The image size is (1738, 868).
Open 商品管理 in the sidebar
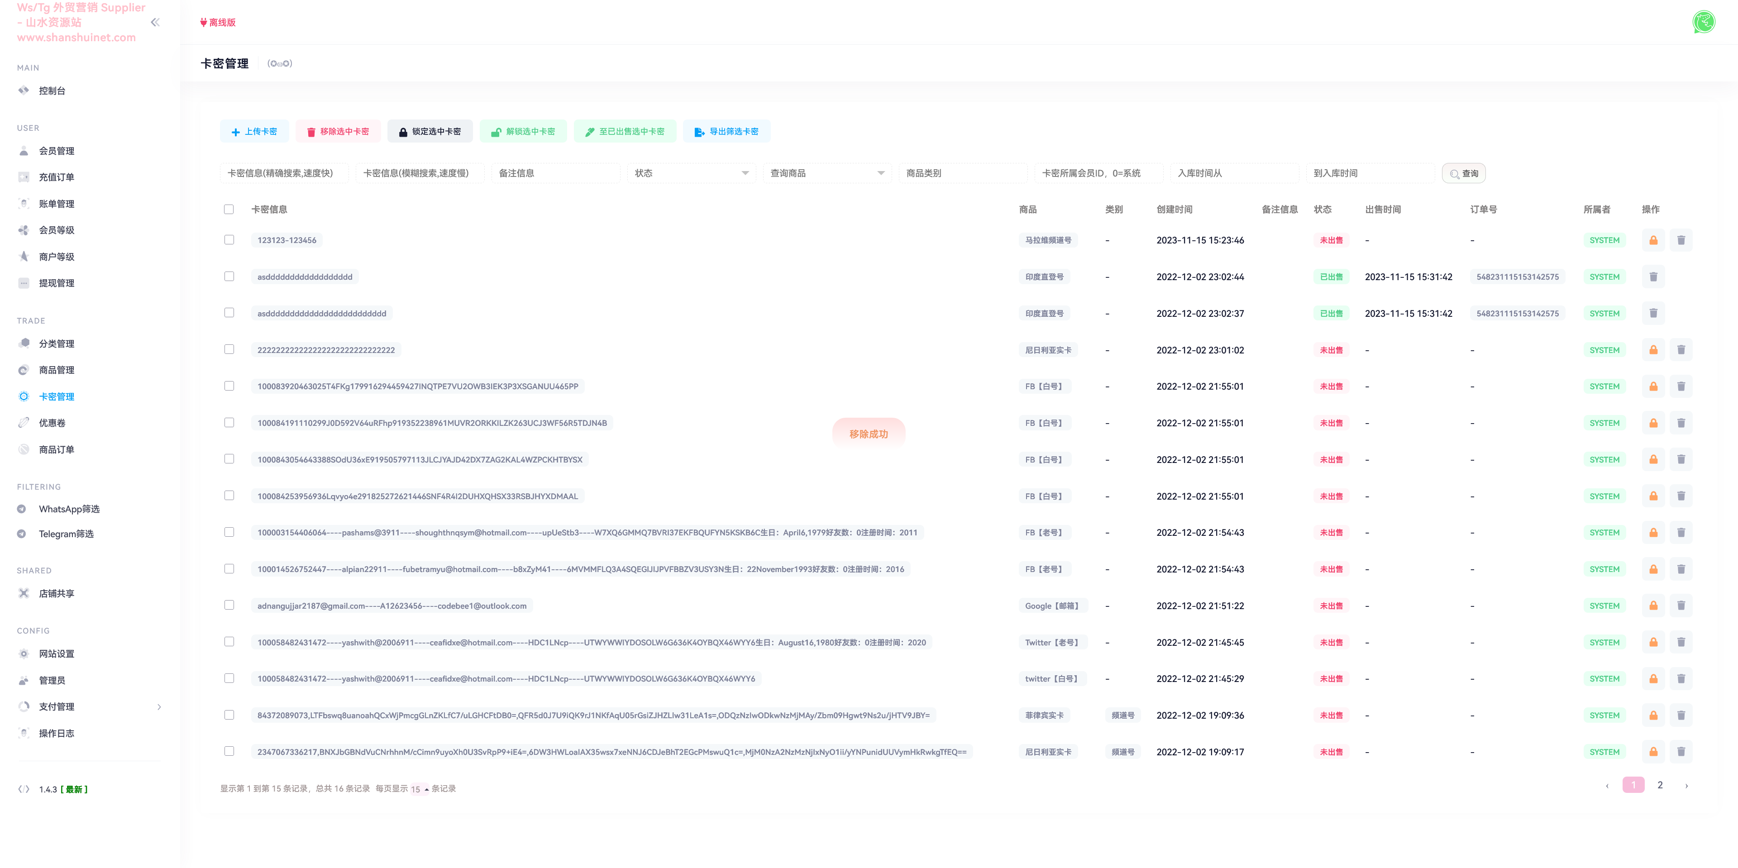(x=57, y=370)
